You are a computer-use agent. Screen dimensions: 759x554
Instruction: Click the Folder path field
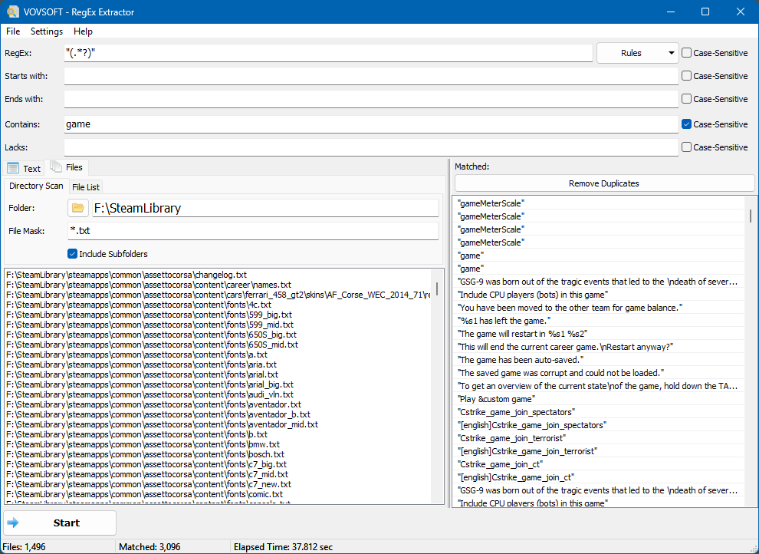[265, 208]
